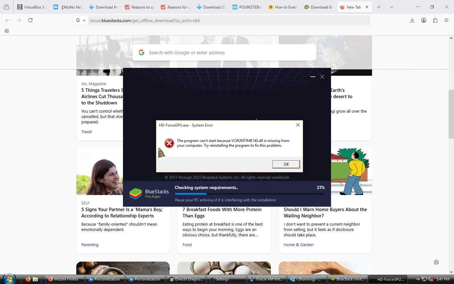Go back to the previous page
This screenshot has height=284, width=454.
8,20
